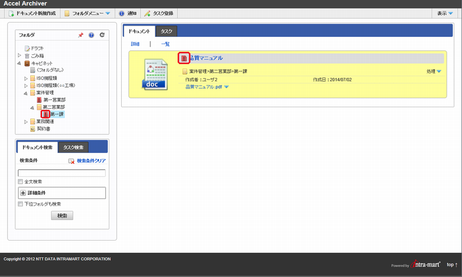Switch to the タスク検索 tab
The width and height of the screenshot is (462, 277).
point(73,147)
